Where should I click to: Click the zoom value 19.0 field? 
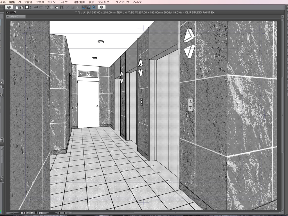click(23, 213)
